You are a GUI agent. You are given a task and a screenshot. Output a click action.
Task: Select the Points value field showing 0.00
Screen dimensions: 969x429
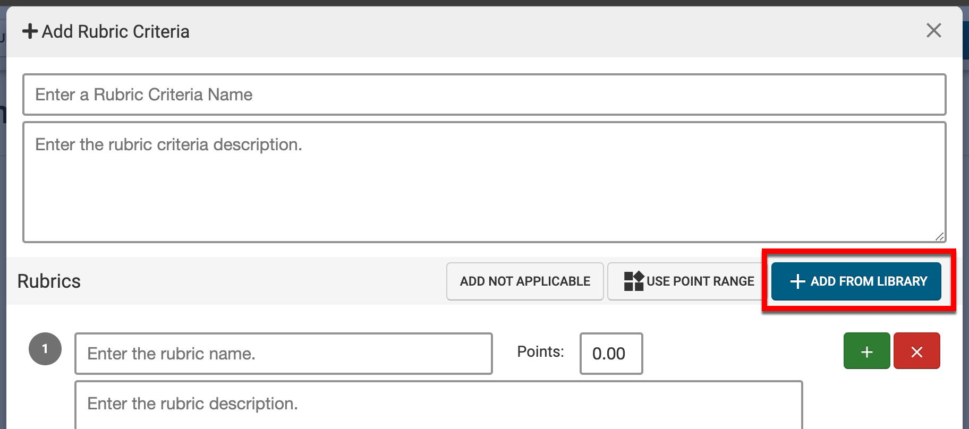click(x=611, y=354)
